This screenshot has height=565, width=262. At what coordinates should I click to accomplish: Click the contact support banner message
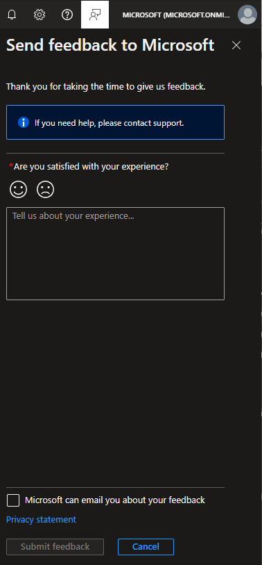pyautogui.click(x=110, y=123)
